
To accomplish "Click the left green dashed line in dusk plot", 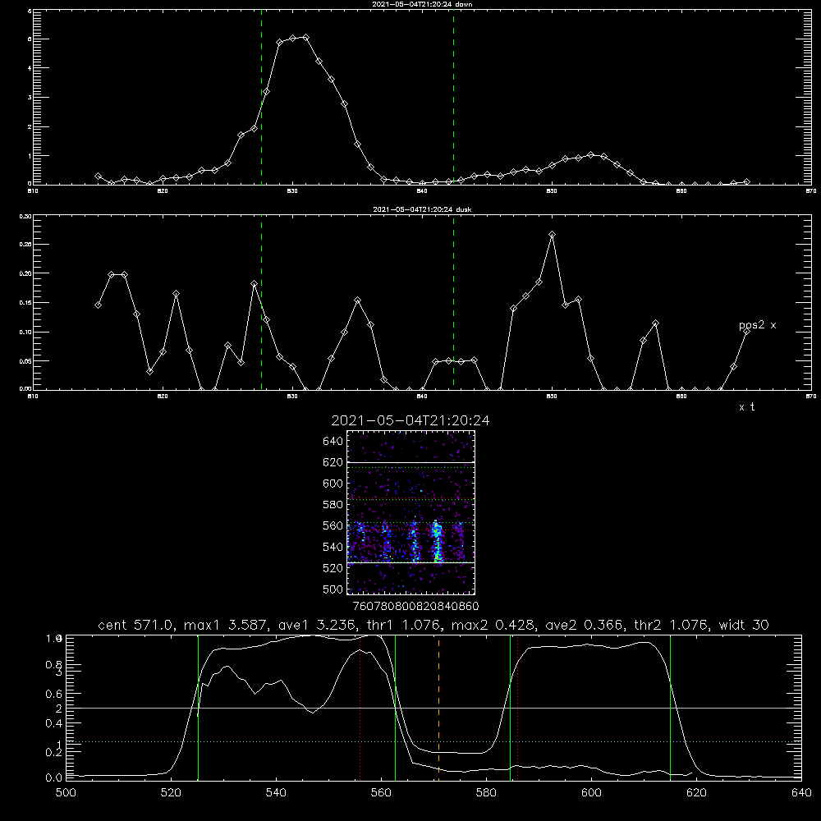I will point(261,303).
